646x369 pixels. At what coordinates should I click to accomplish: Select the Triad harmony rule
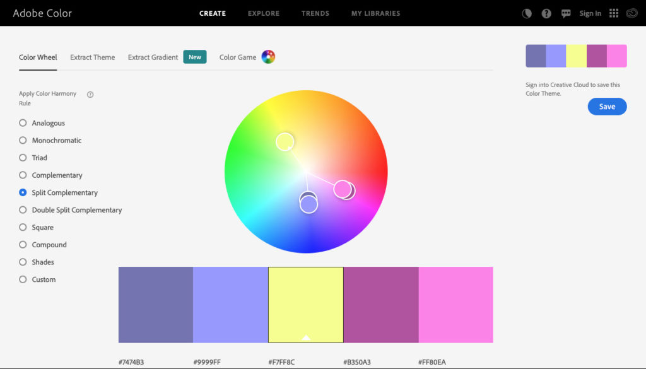tap(22, 158)
